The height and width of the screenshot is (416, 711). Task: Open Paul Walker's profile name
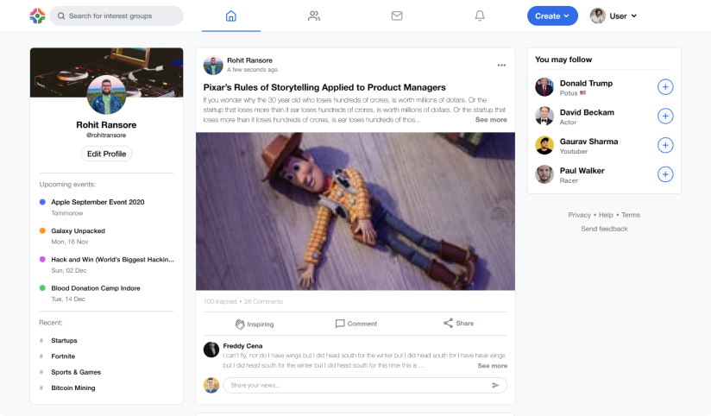click(582, 171)
